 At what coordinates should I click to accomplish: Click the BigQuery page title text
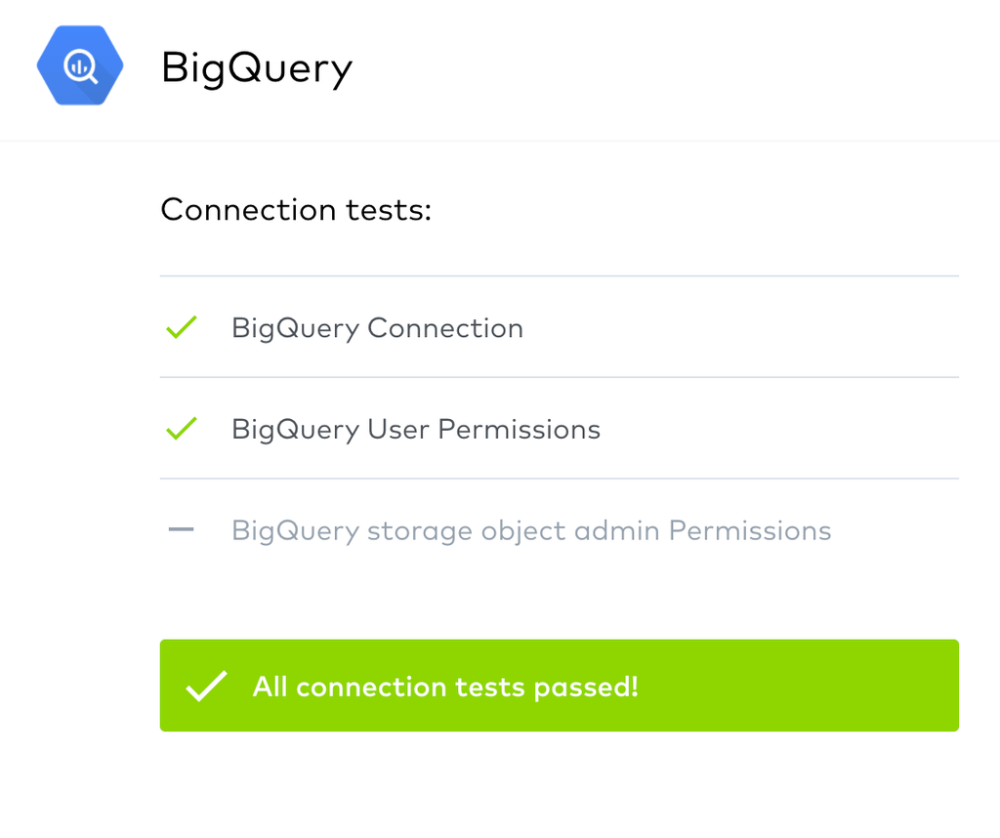pos(257,67)
